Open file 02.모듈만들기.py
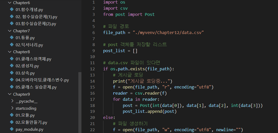Screen dimensions: 278x133 point(31,122)
